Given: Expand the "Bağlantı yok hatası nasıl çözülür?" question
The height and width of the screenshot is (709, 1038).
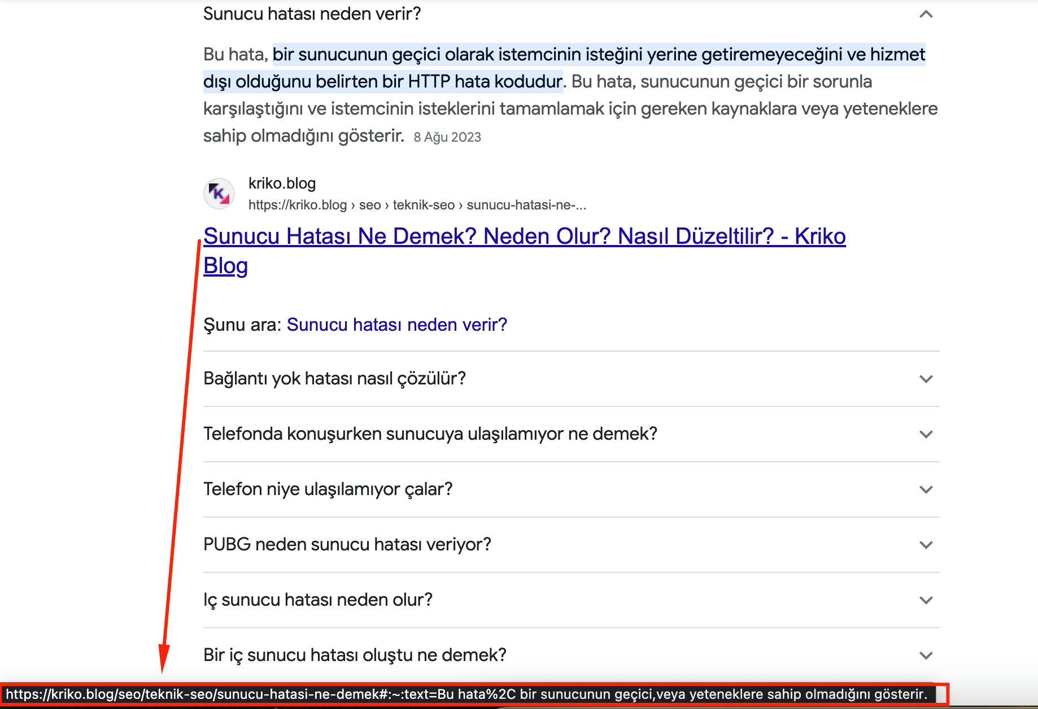Looking at the screenshot, I should (334, 378).
